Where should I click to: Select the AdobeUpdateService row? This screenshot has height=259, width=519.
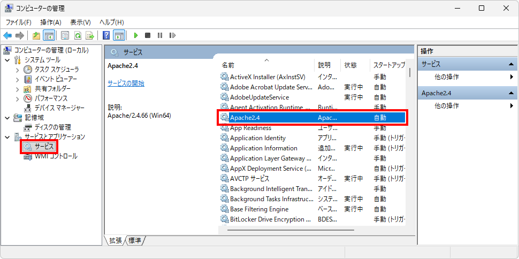(x=312, y=97)
